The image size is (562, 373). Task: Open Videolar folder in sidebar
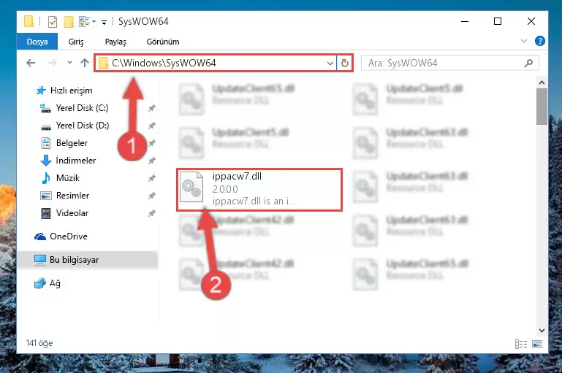(x=72, y=213)
